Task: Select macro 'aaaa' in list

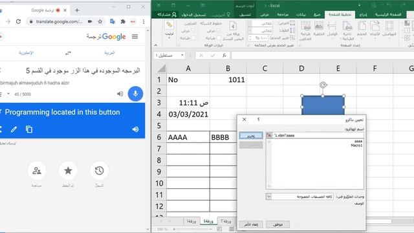Action: [x=358, y=141]
